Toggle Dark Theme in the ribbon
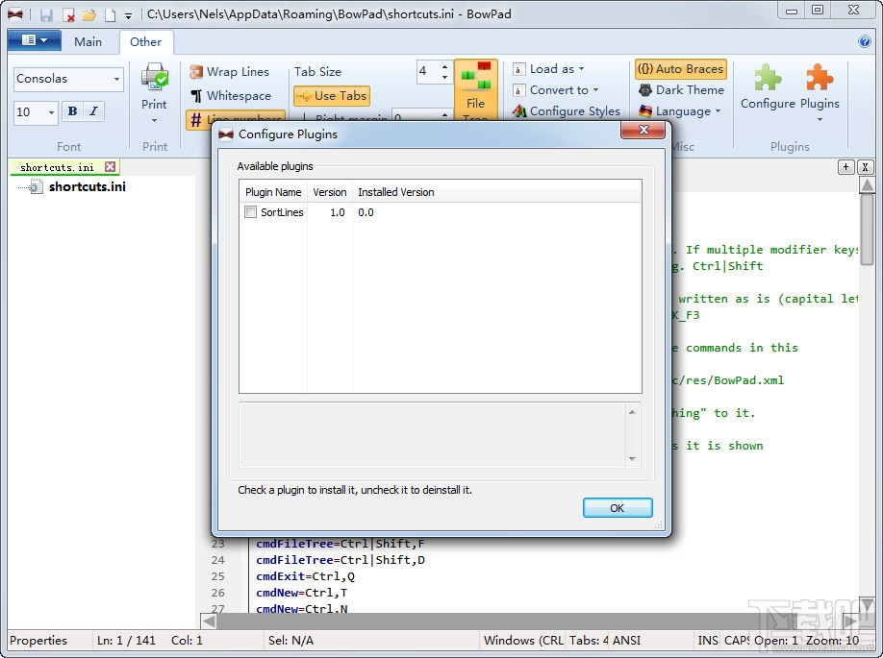The image size is (883, 658). pos(681,90)
